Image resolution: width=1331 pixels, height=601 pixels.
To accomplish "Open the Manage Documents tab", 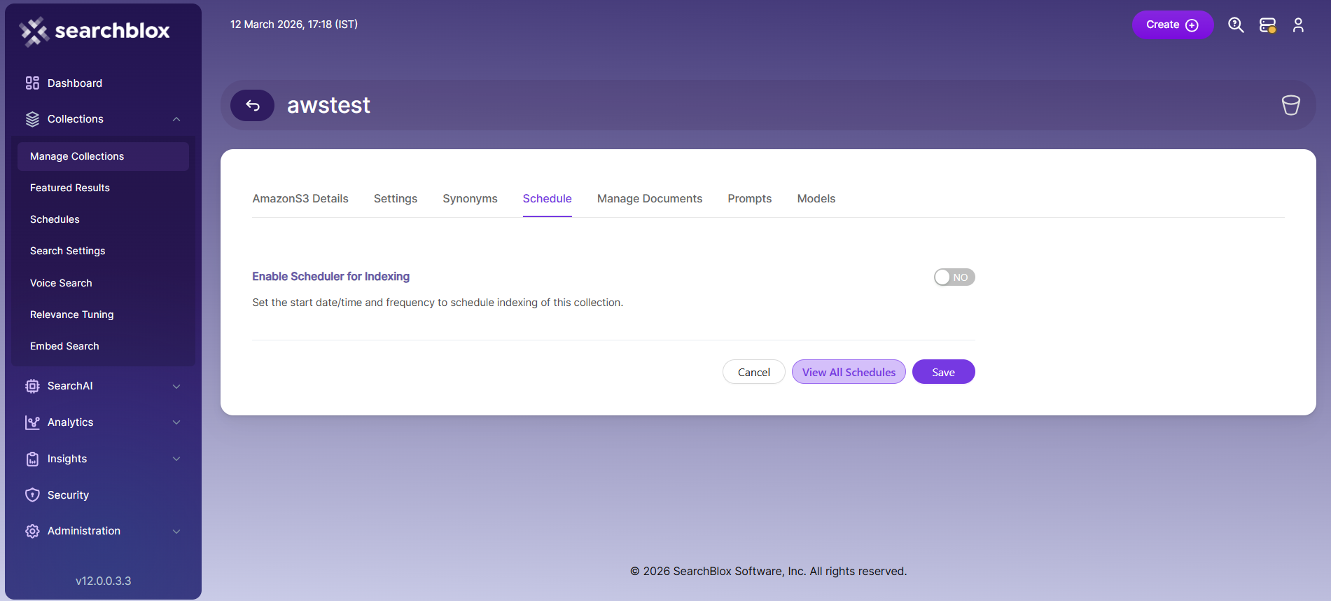I will [x=650, y=199].
